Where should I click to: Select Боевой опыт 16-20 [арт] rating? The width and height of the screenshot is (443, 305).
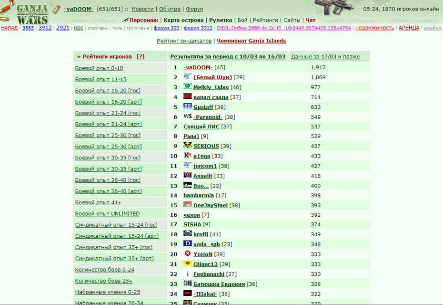109,102
